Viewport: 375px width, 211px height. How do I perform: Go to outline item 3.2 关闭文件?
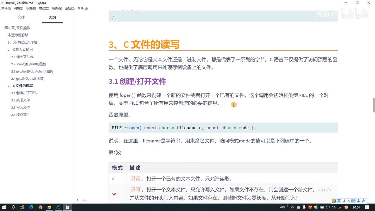click(x=21, y=100)
